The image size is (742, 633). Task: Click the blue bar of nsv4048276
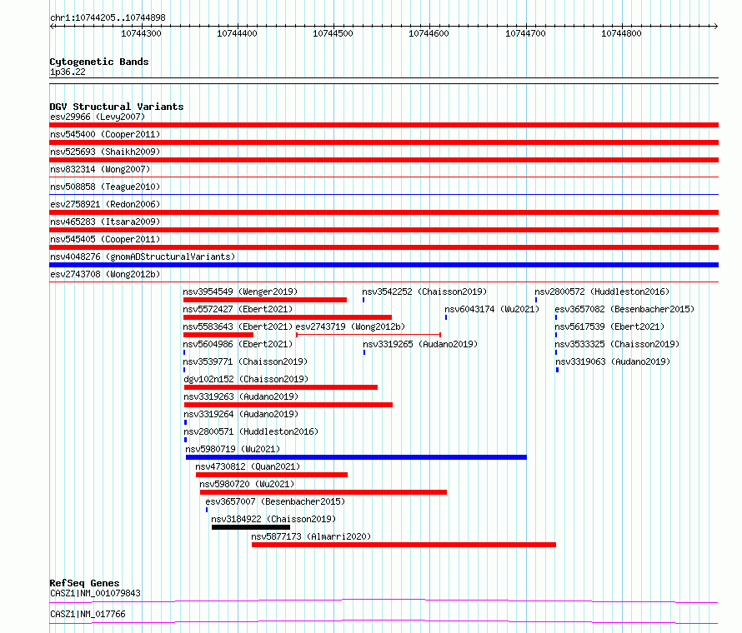click(x=384, y=265)
